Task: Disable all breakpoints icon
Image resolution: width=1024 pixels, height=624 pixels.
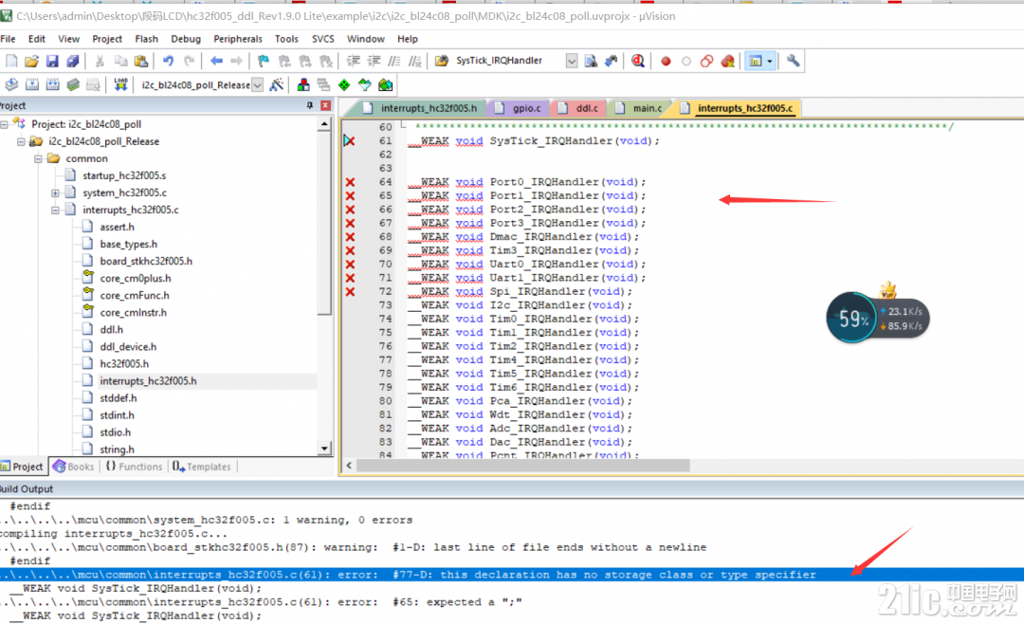Action: point(706,61)
